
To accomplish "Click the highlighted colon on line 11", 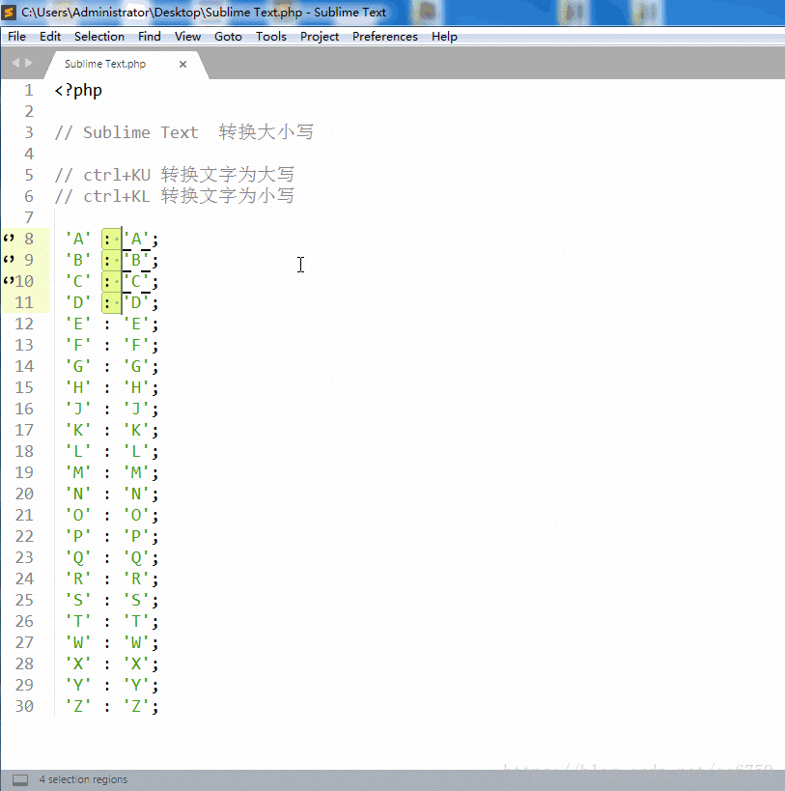I will pyautogui.click(x=107, y=302).
